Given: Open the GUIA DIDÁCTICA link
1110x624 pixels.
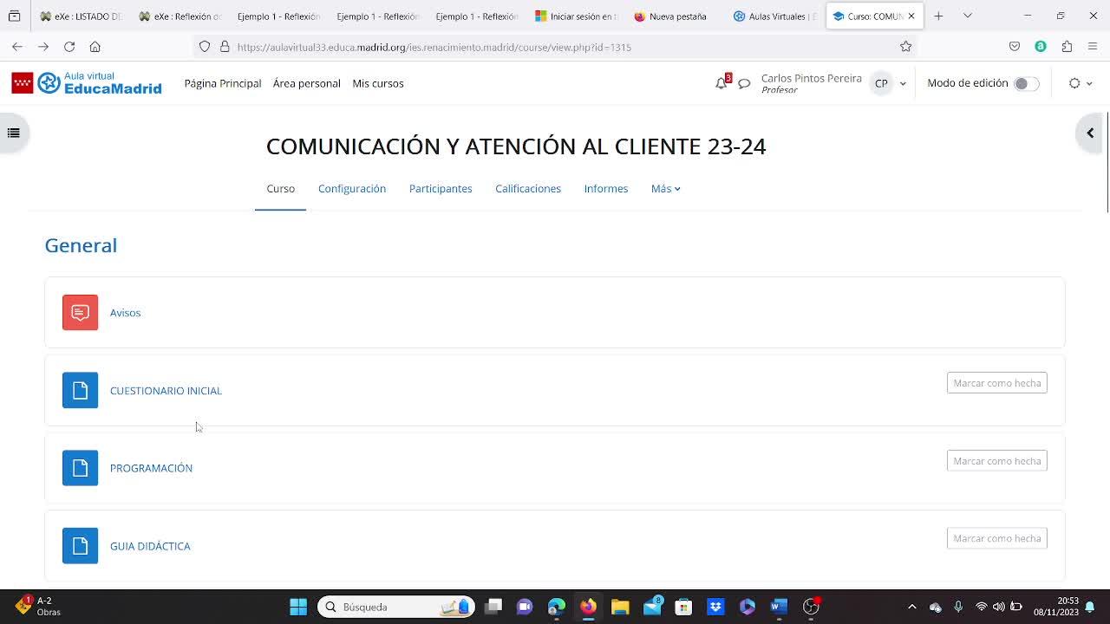Looking at the screenshot, I should click(150, 546).
